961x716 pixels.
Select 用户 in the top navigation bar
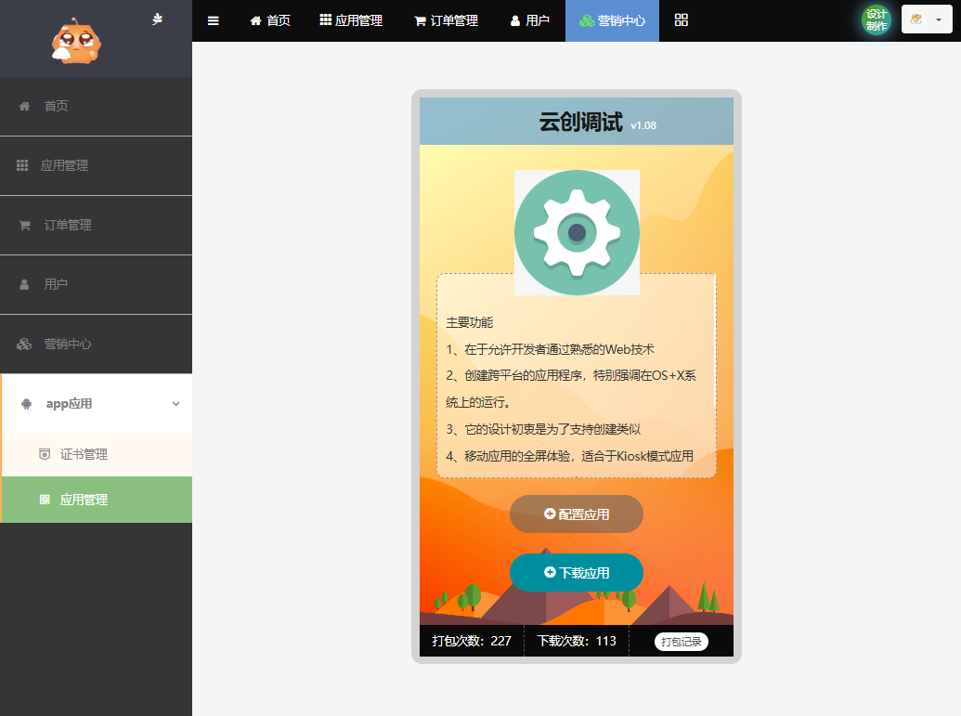(529, 20)
